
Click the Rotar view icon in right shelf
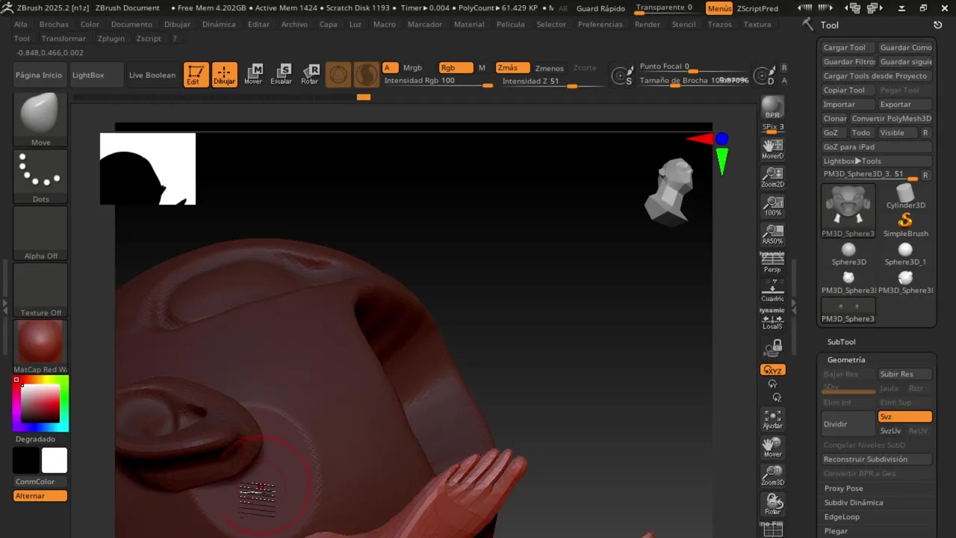coord(773,504)
